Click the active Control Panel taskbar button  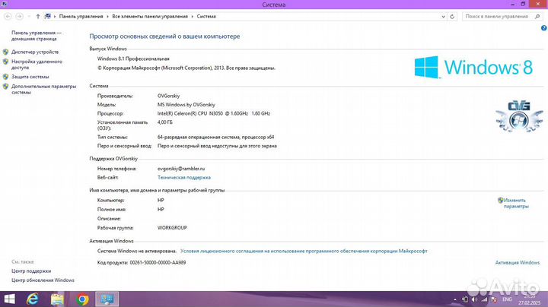(107, 299)
